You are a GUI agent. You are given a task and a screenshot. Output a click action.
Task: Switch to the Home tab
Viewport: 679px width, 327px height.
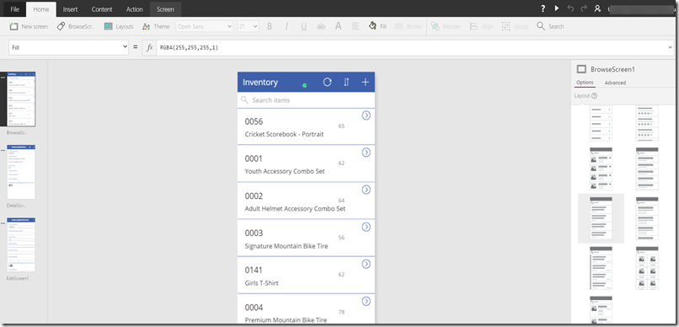[x=41, y=9]
